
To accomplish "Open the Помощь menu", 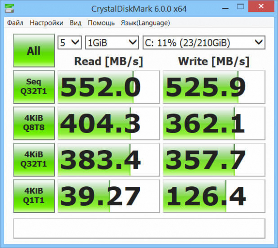I will [x=101, y=23].
